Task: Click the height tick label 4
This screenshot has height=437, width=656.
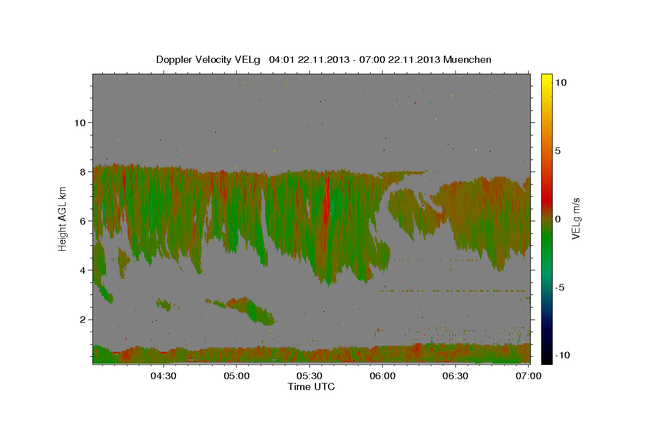Action: (x=83, y=270)
